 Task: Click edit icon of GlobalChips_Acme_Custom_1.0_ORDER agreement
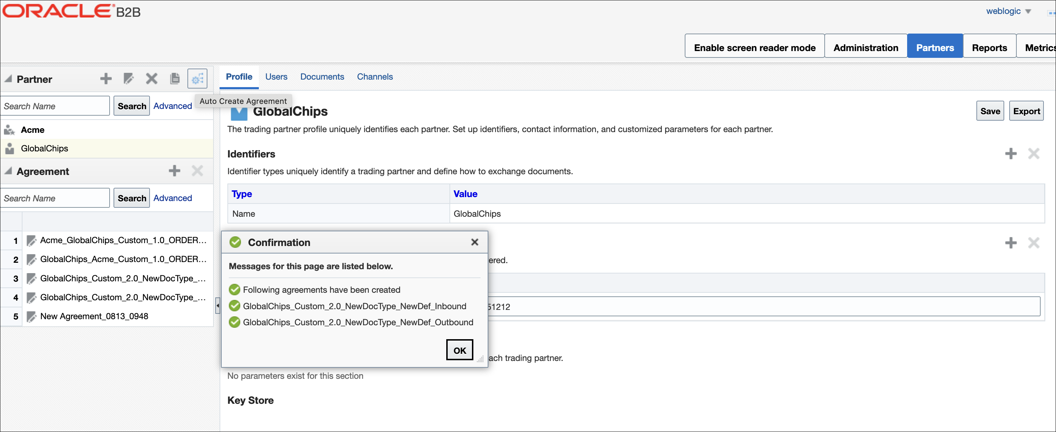31,260
